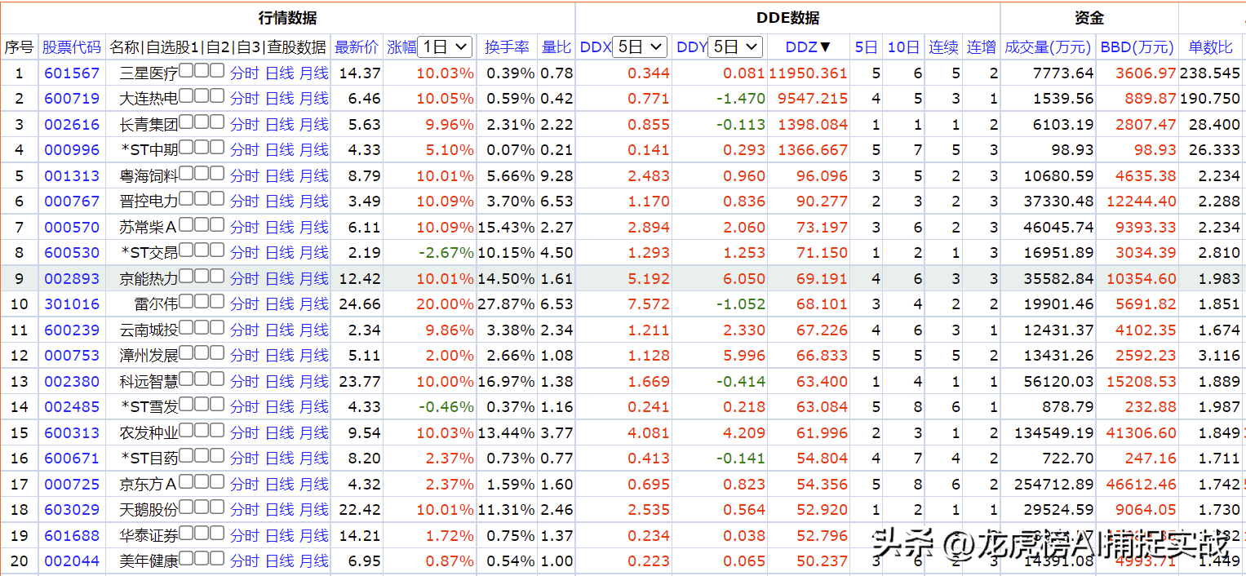Click the BBD(万元) column header

point(1137,47)
